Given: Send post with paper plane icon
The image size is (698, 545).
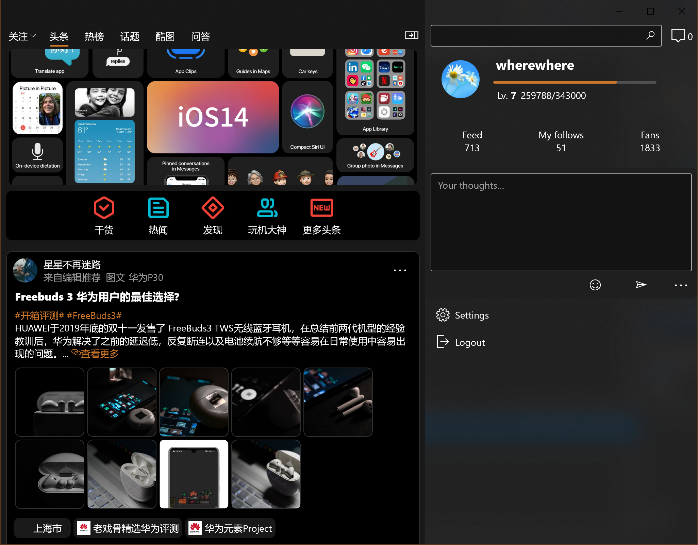Looking at the screenshot, I should point(641,285).
